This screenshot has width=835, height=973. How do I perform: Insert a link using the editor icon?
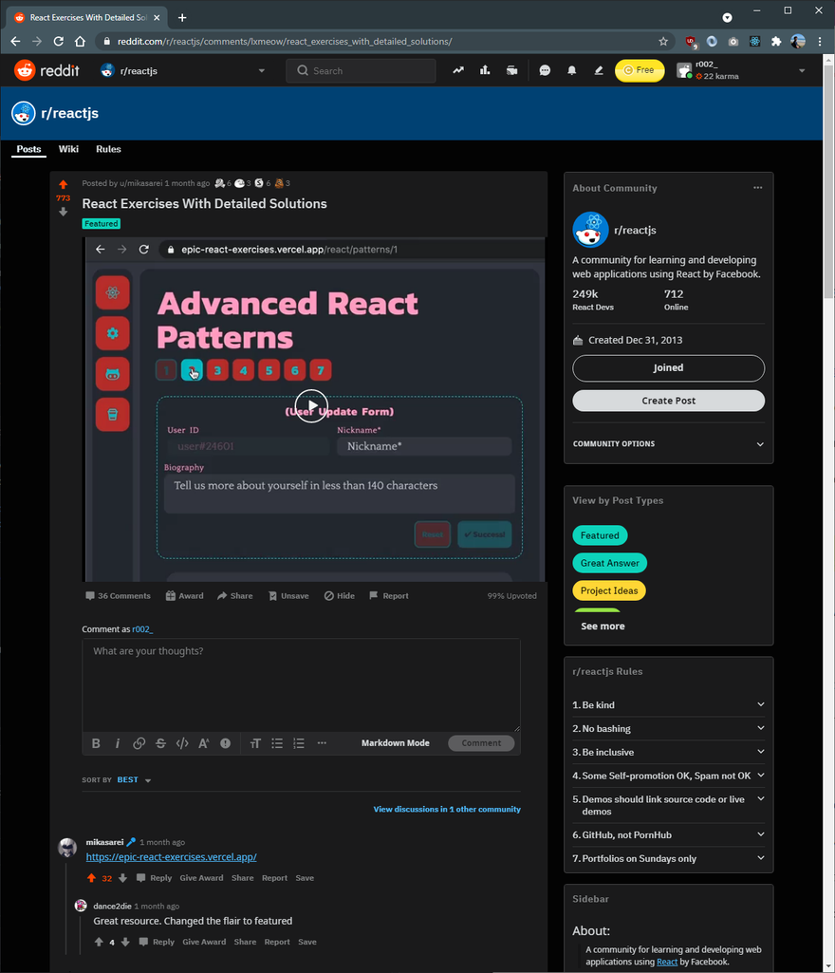pos(139,742)
